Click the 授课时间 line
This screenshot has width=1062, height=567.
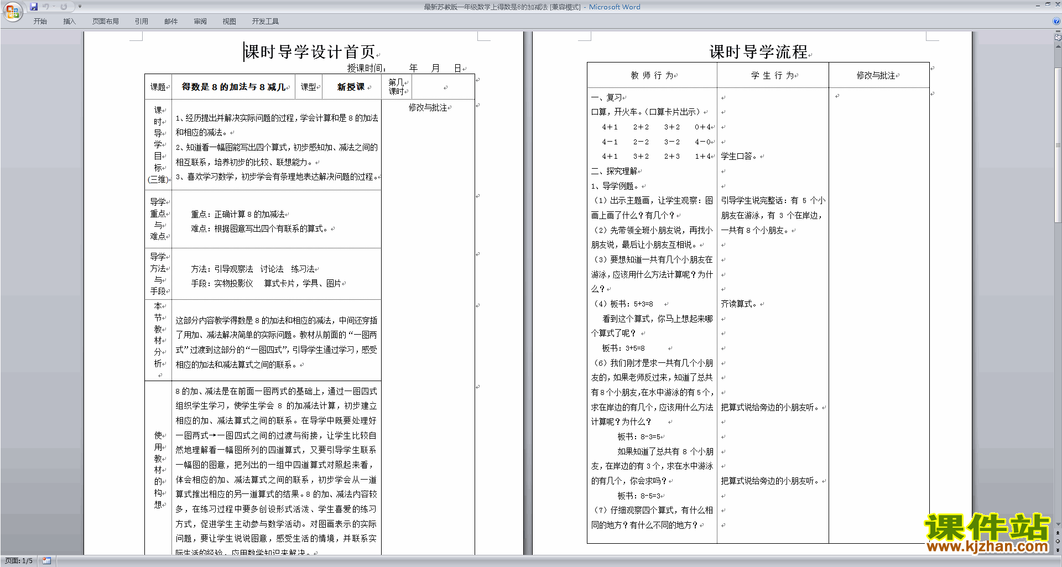click(x=405, y=68)
